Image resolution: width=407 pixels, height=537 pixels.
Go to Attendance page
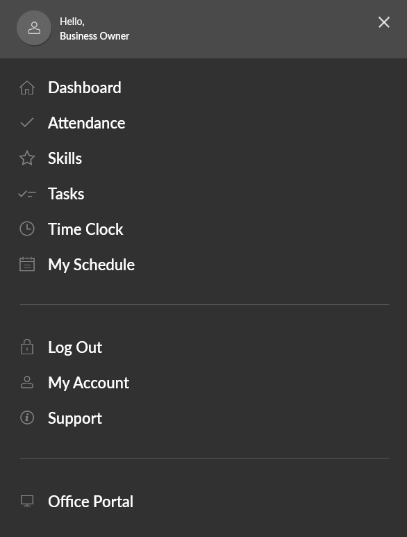click(x=87, y=123)
